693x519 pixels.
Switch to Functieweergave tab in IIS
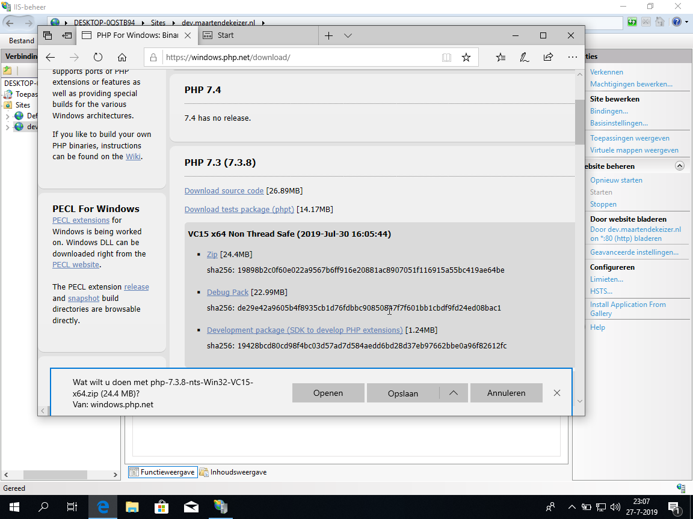[x=162, y=472]
